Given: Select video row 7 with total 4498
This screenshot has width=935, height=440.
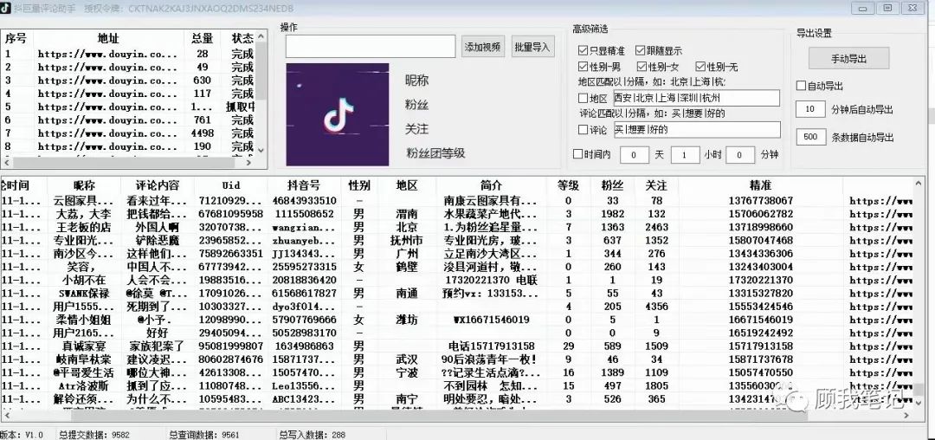Looking at the screenshot, I should (128, 133).
